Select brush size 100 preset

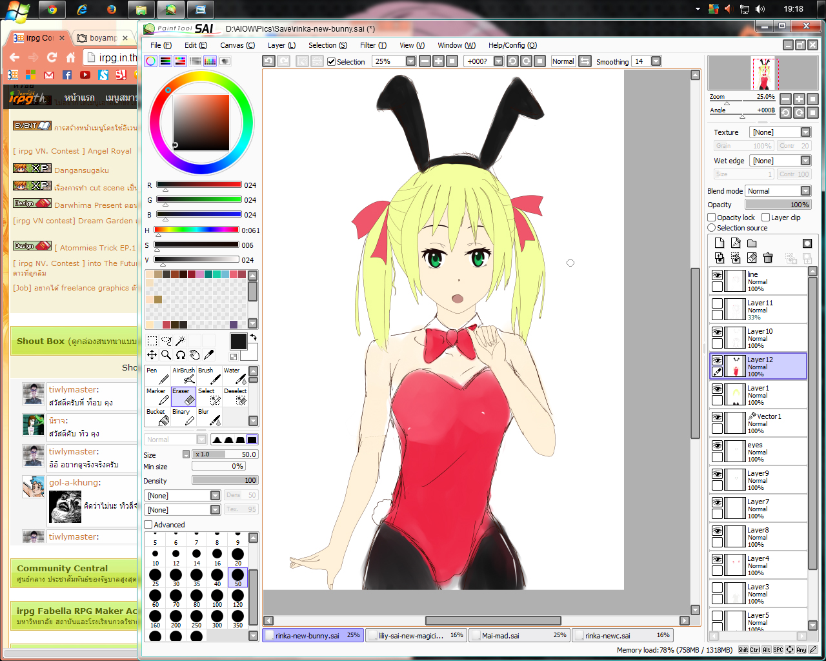tap(217, 598)
